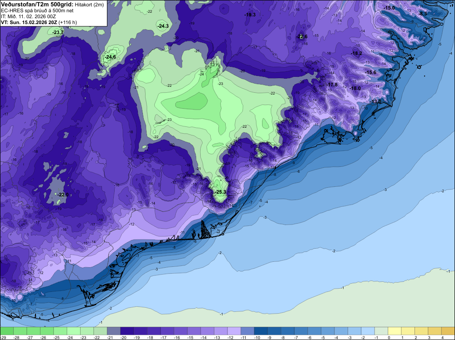The width and height of the screenshot is (455, 340).
Task: Select the 'Hitakort (2m)' title text
Action: pos(89,5)
